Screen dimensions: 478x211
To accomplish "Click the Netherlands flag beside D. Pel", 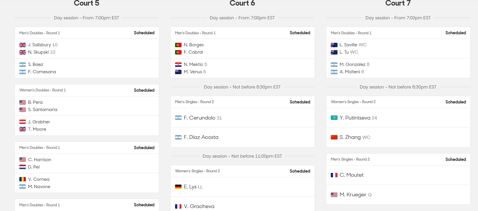I will pos(23,167).
